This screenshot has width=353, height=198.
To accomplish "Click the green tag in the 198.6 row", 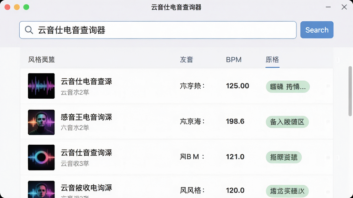I will [x=287, y=122].
